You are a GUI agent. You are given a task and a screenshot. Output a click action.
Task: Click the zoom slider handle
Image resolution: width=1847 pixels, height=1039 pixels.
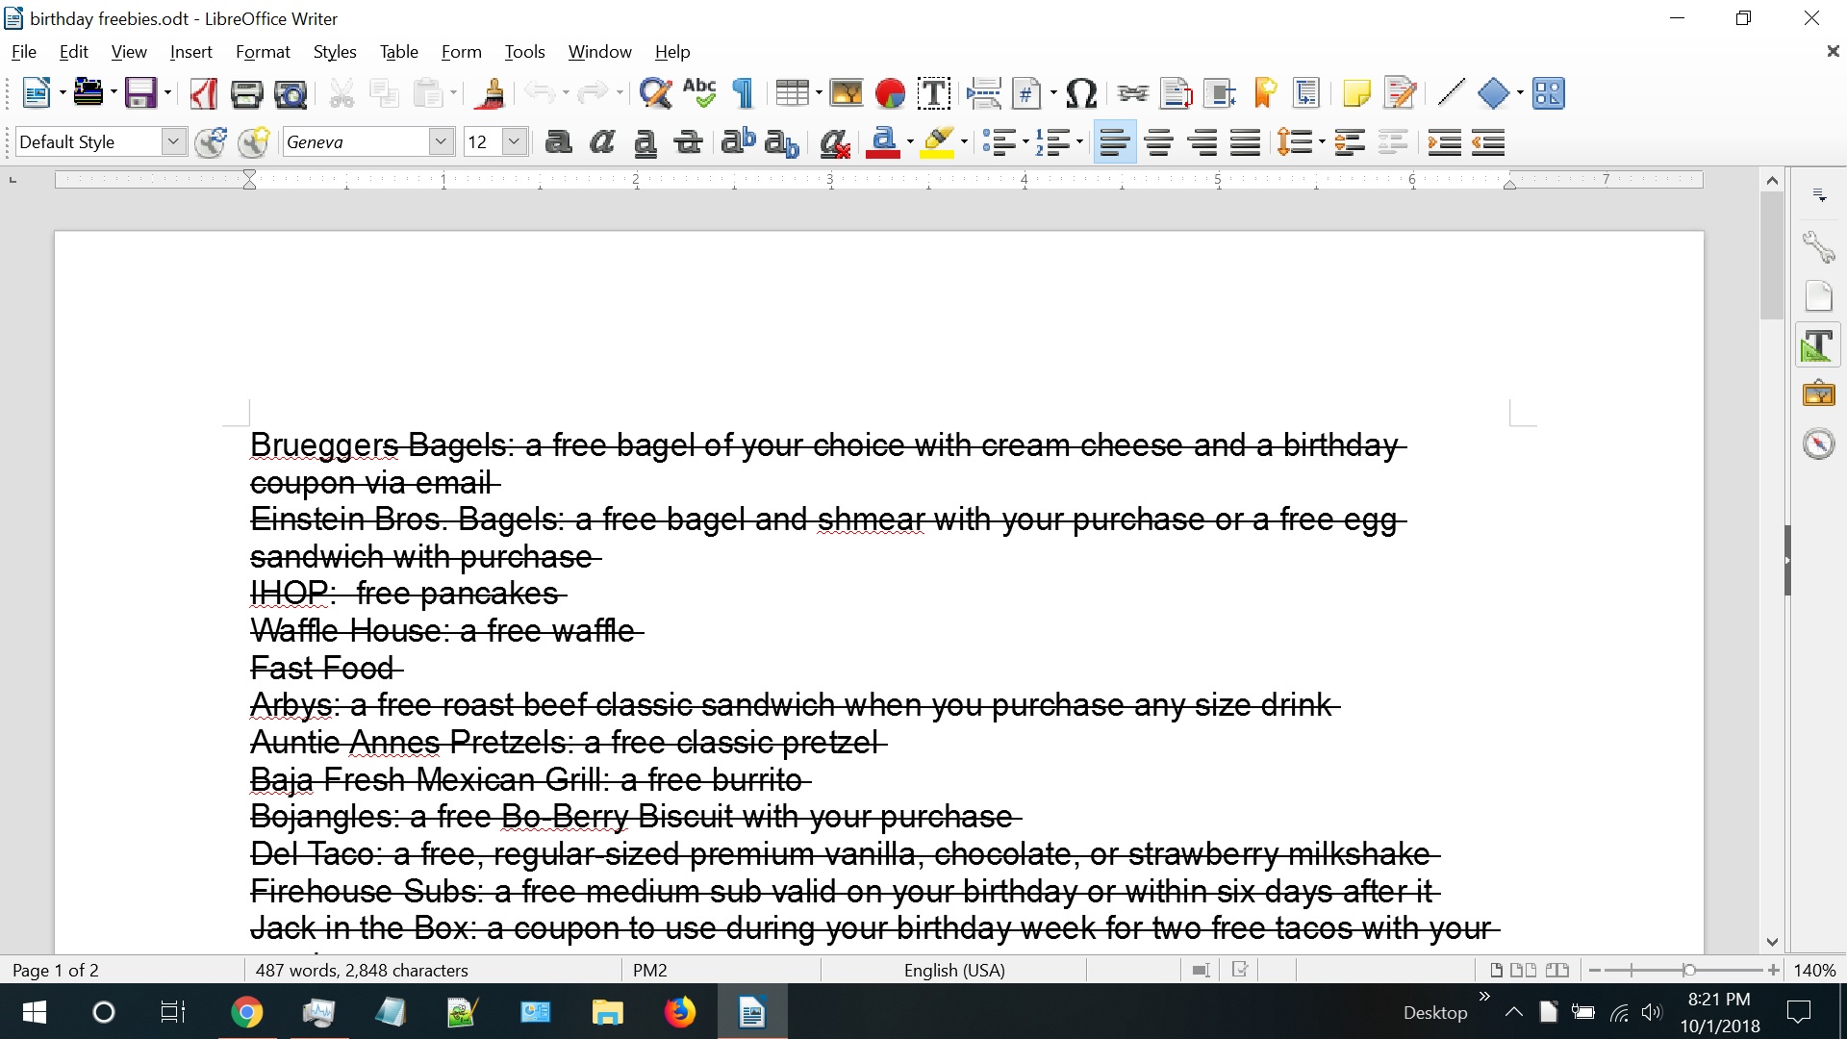pyautogui.click(x=1688, y=970)
